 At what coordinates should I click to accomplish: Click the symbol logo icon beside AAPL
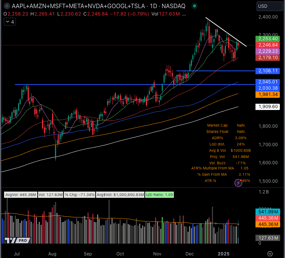point(7,6)
